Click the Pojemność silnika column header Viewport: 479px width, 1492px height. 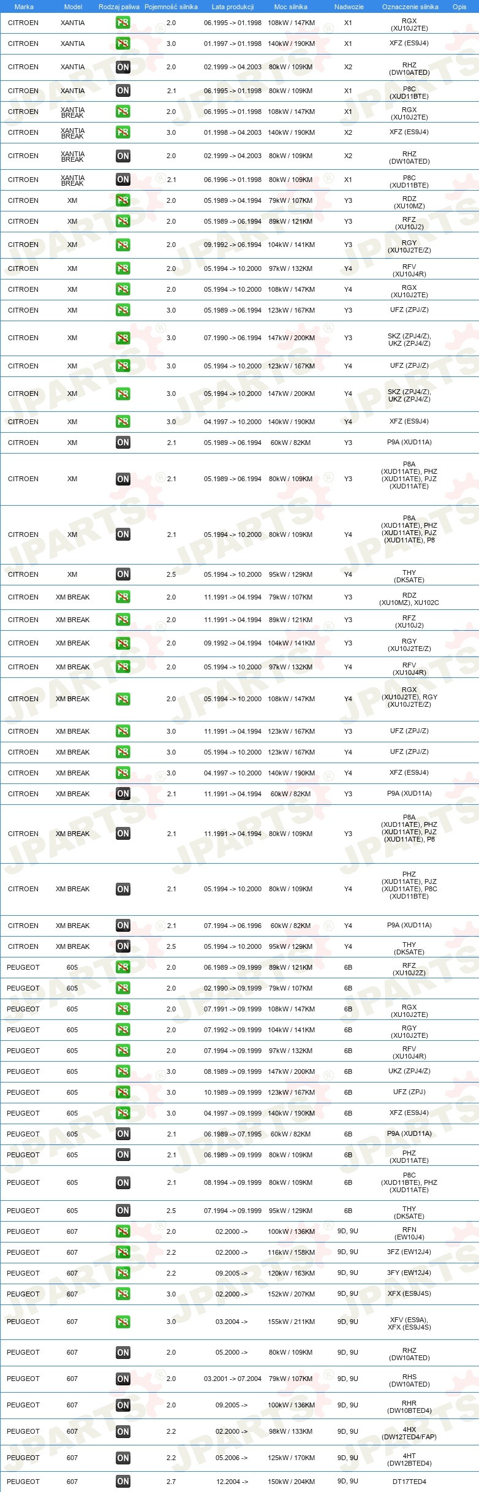(x=171, y=7)
